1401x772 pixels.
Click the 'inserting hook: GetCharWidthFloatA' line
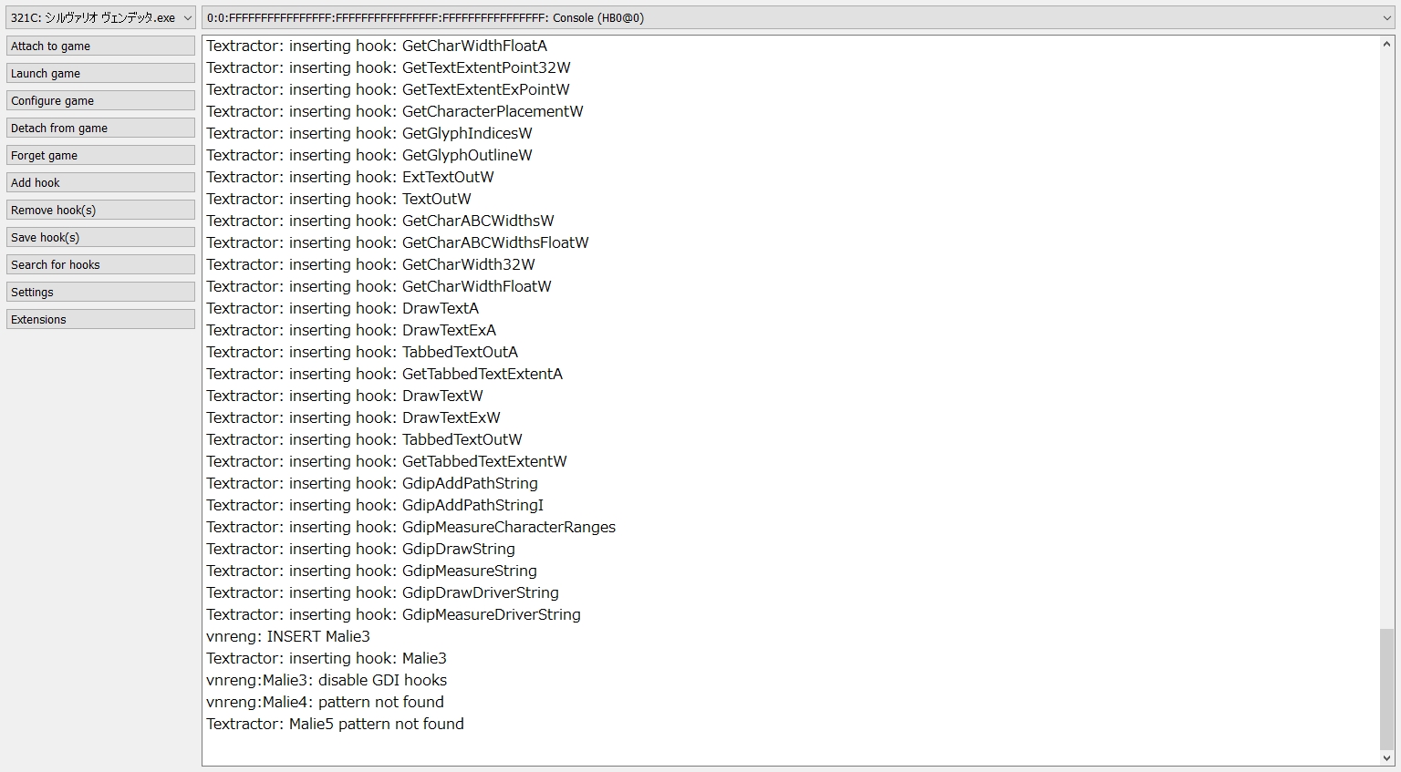(x=377, y=46)
